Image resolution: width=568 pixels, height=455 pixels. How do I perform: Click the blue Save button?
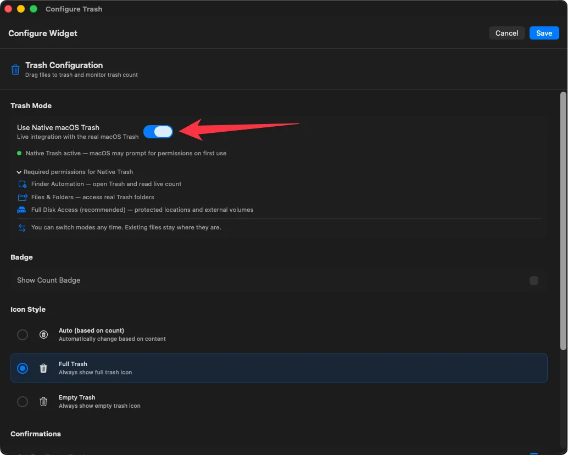click(x=544, y=33)
